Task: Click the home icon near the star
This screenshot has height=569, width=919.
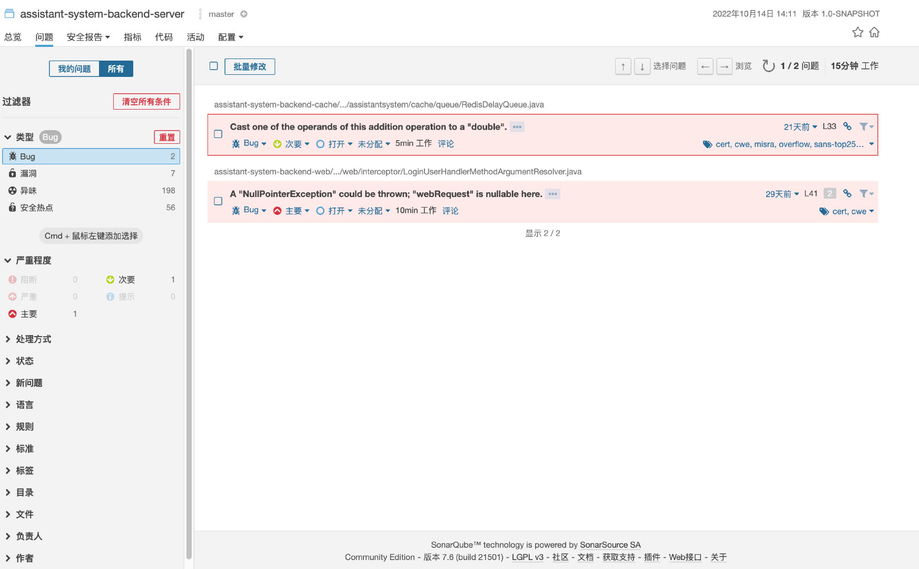Action: pyautogui.click(x=874, y=32)
